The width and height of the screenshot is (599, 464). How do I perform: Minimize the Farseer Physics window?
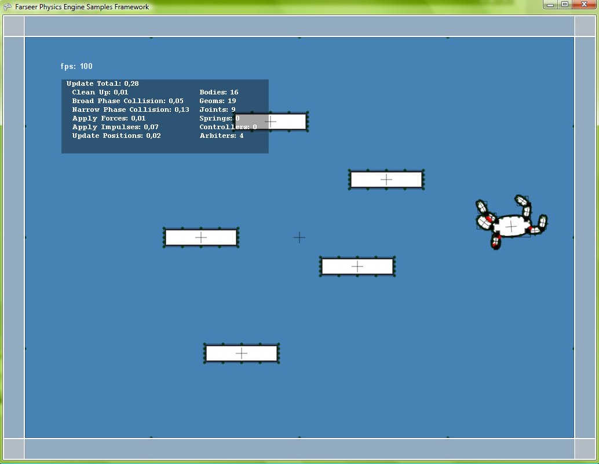pos(550,5)
